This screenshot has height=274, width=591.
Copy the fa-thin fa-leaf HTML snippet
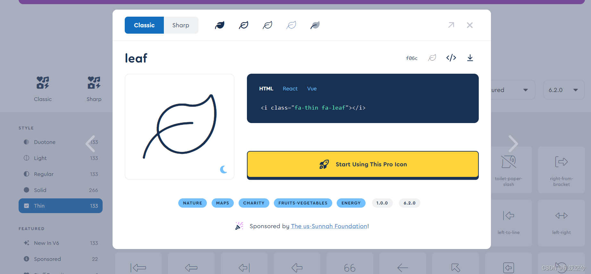313,108
